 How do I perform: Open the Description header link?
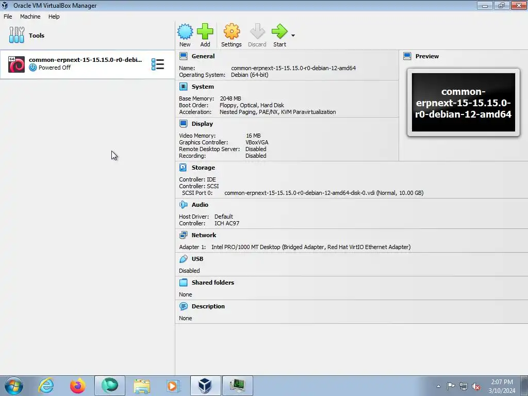208,306
